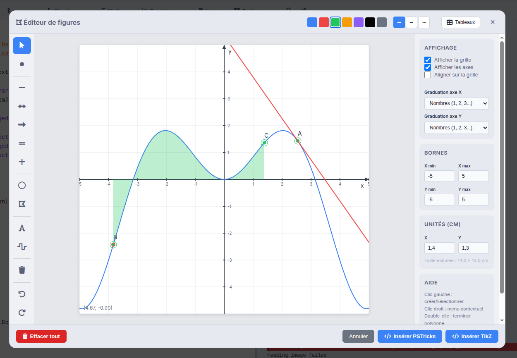Click Effacer tout to clear the figure
This screenshot has height=358, width=517.
[x=41, y=336]
